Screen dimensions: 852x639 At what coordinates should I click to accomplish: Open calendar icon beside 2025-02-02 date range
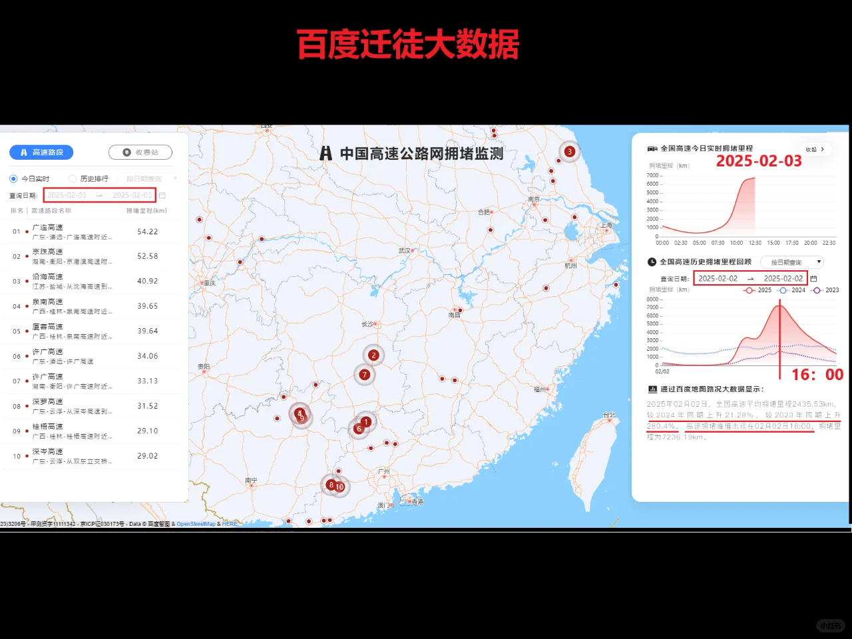point(813,278)
